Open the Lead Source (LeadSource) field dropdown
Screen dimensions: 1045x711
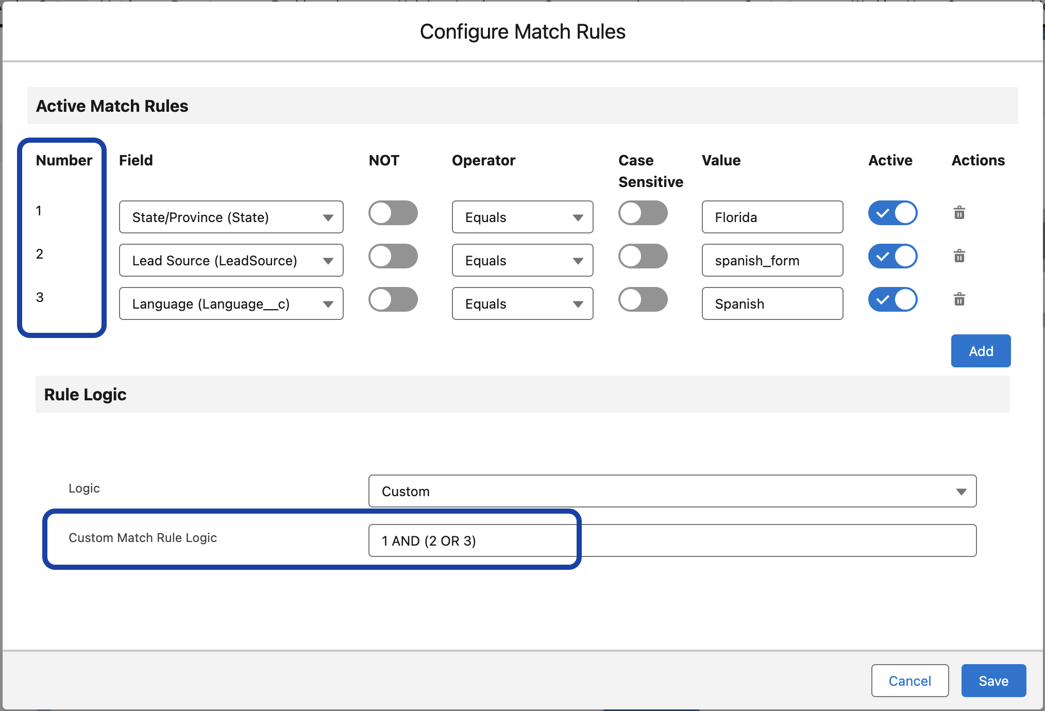click(x=231, y=260)
